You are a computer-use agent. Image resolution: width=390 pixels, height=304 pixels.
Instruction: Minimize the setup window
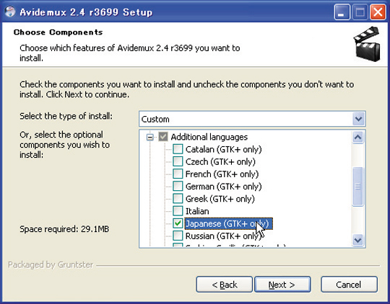click(342, 12)
